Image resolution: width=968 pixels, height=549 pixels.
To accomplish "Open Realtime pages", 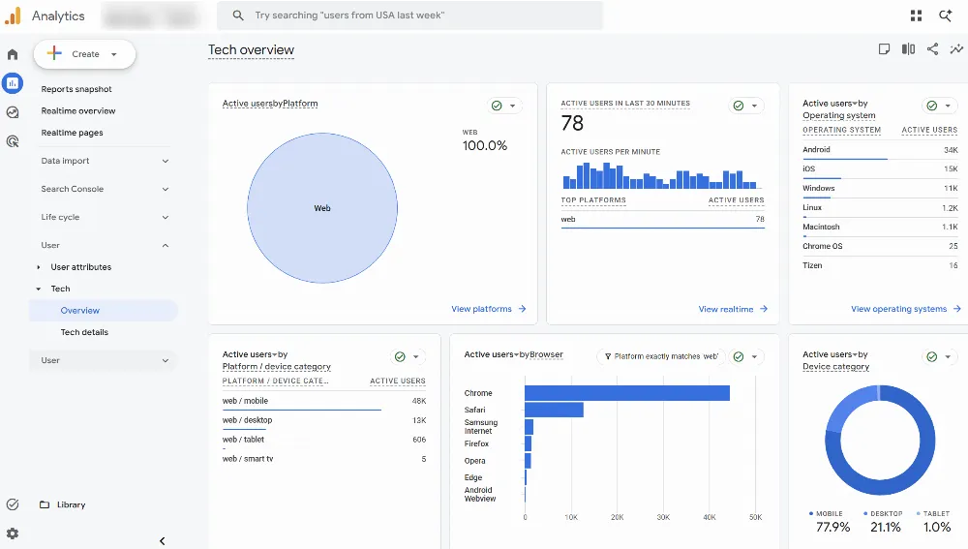I will (73, 133).
